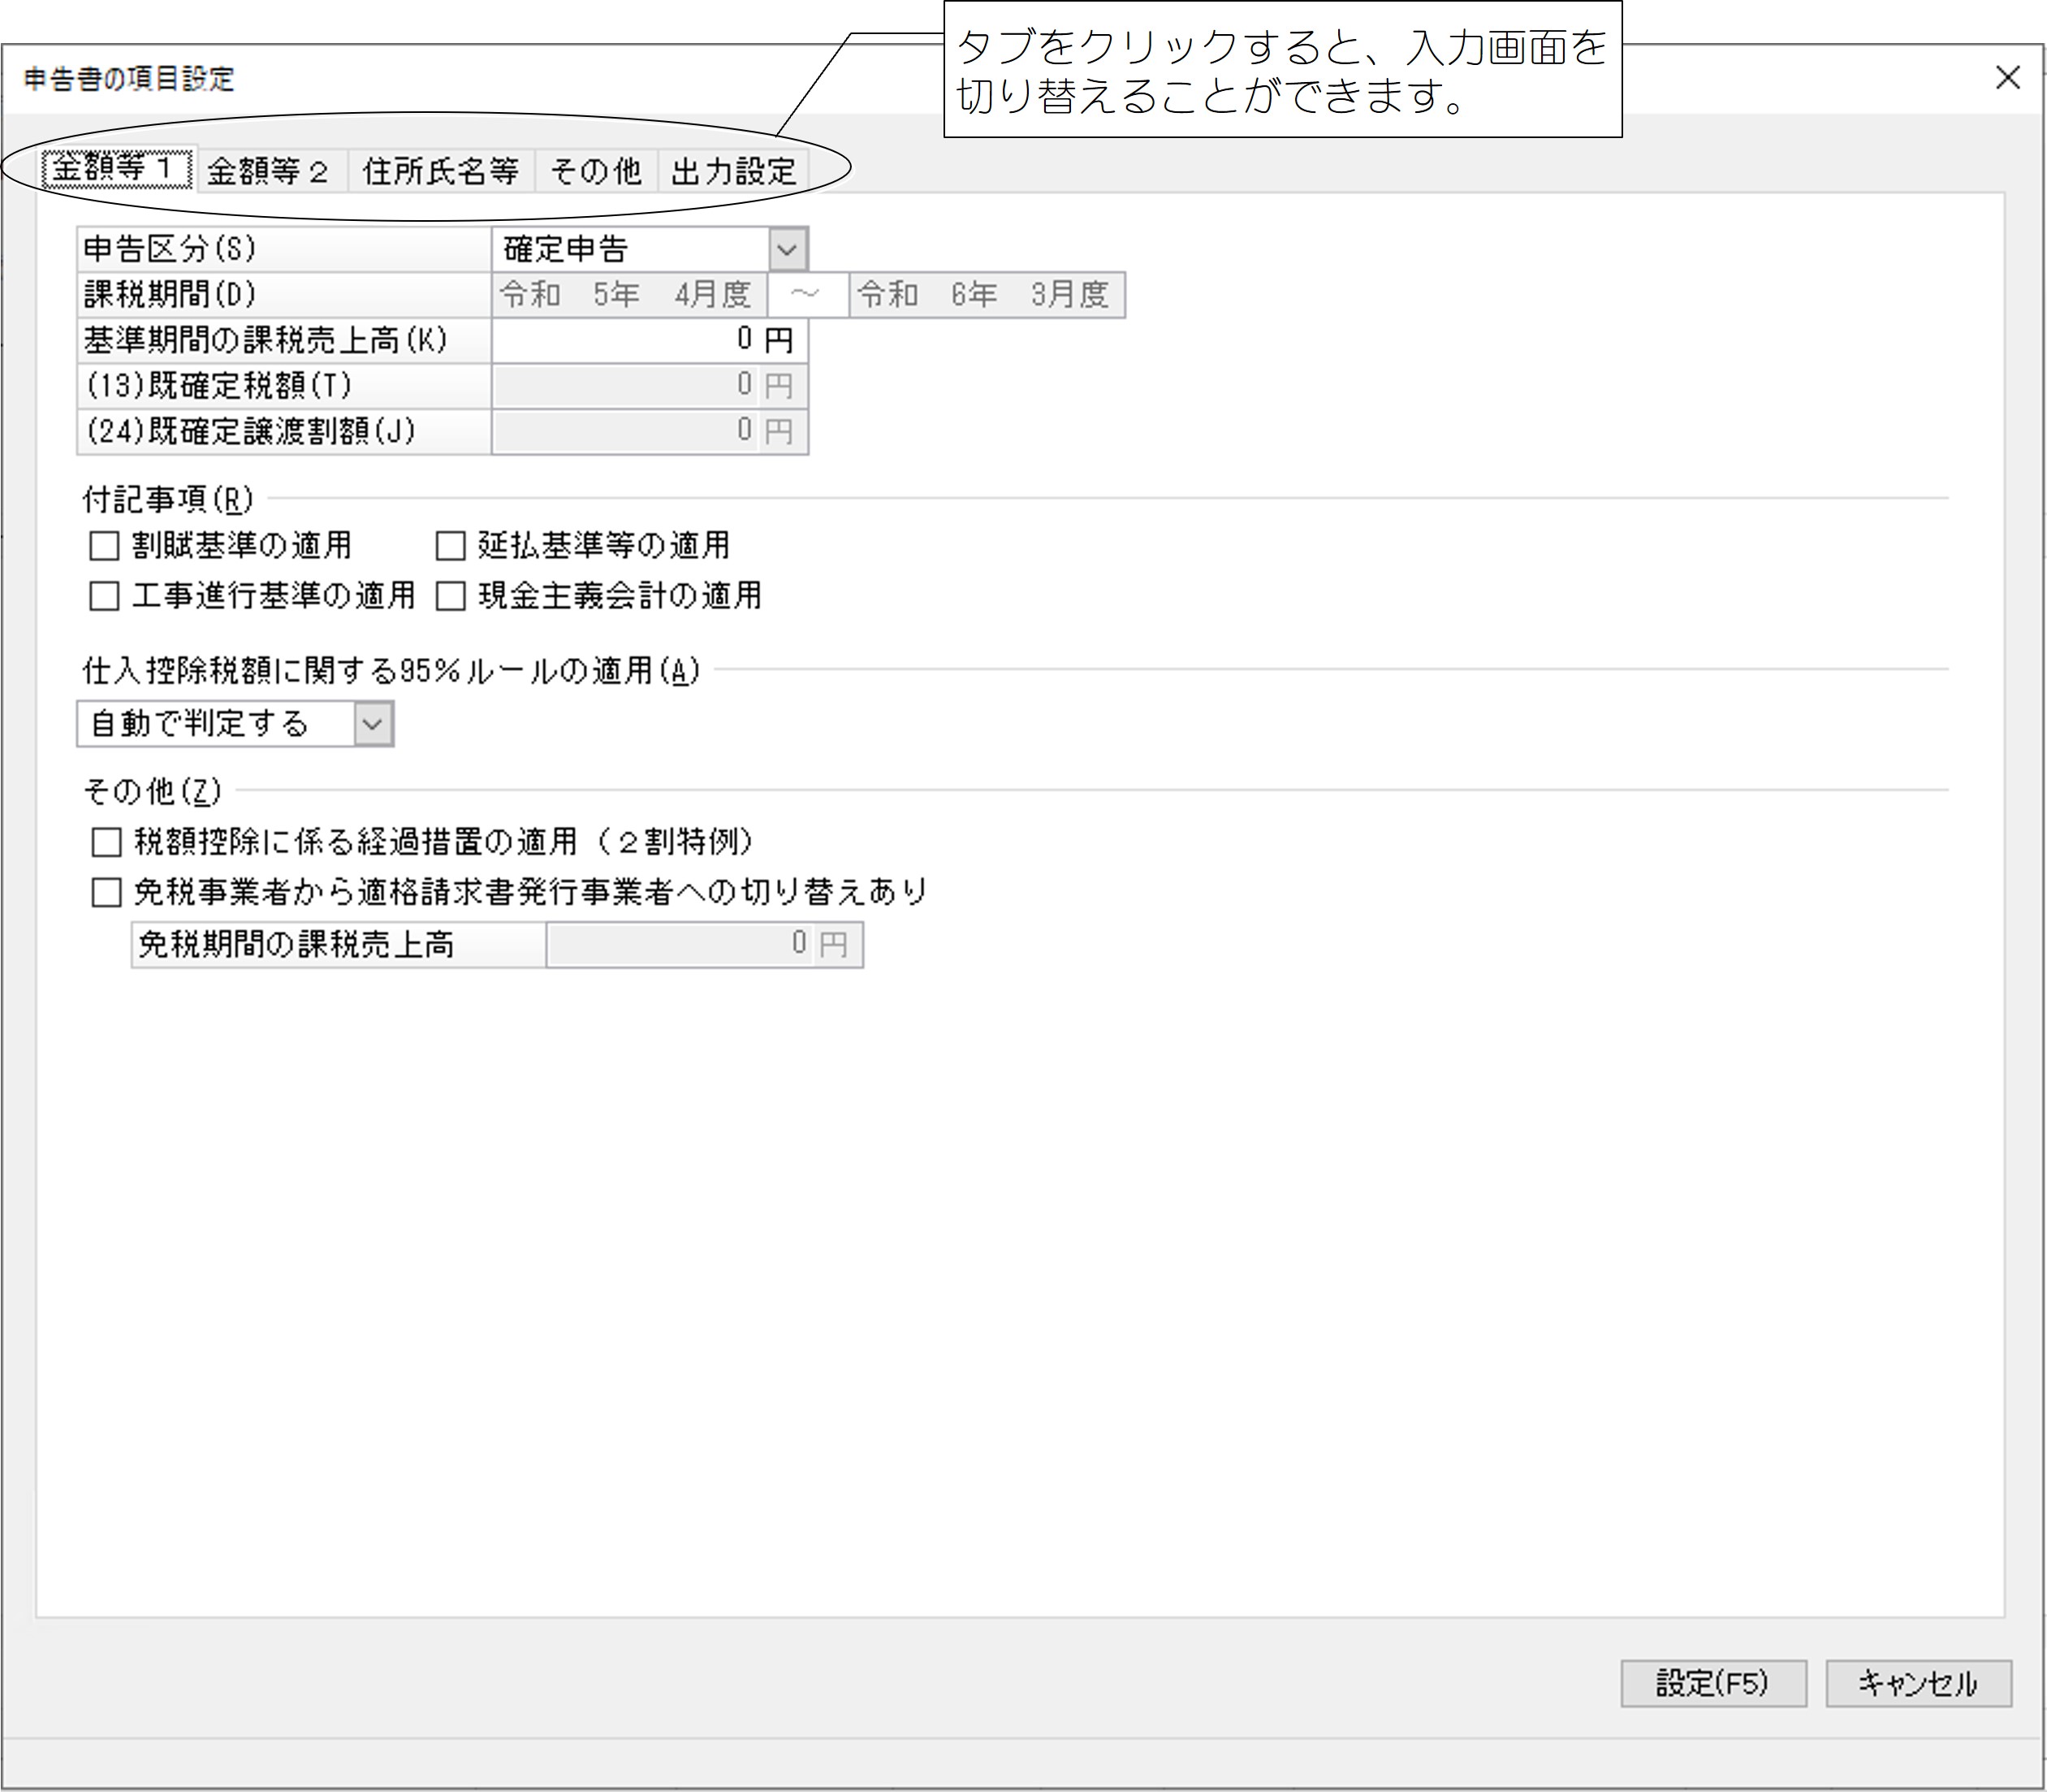This screenshot has width=2047, height=1792.
Task: Open the 95%ルール dropdown arrow
Action: tap(373, 724)
